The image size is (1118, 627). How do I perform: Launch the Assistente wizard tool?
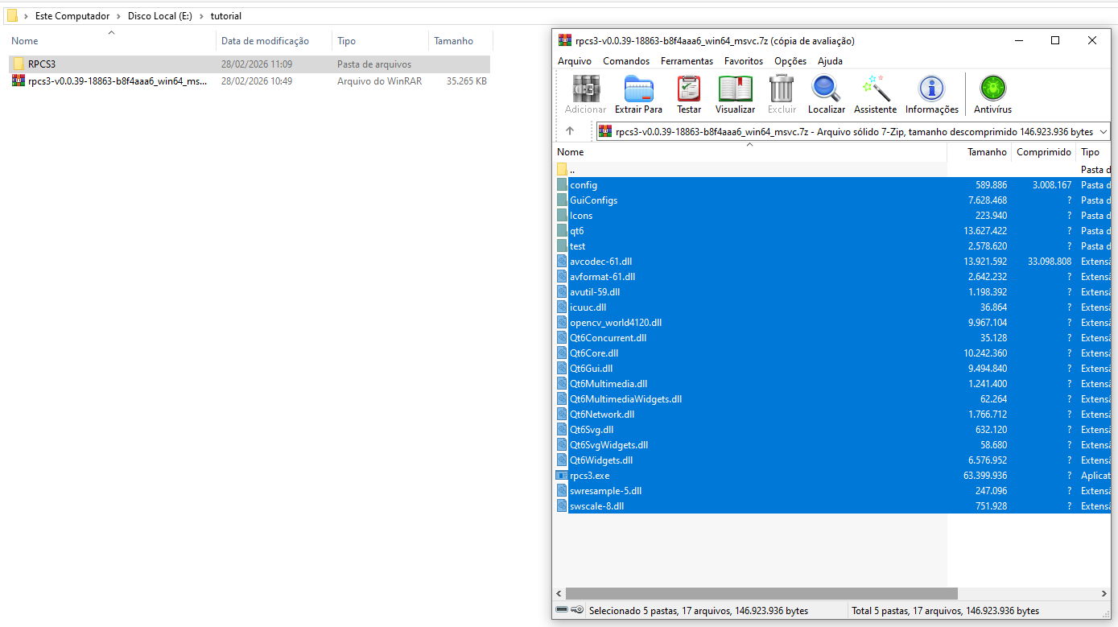(875, 94)
